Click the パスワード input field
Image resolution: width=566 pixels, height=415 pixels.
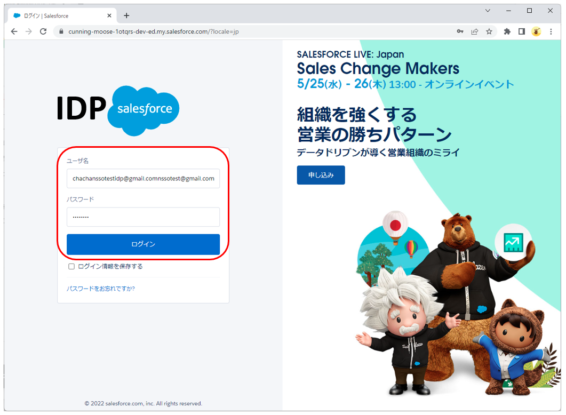[143, 217]
